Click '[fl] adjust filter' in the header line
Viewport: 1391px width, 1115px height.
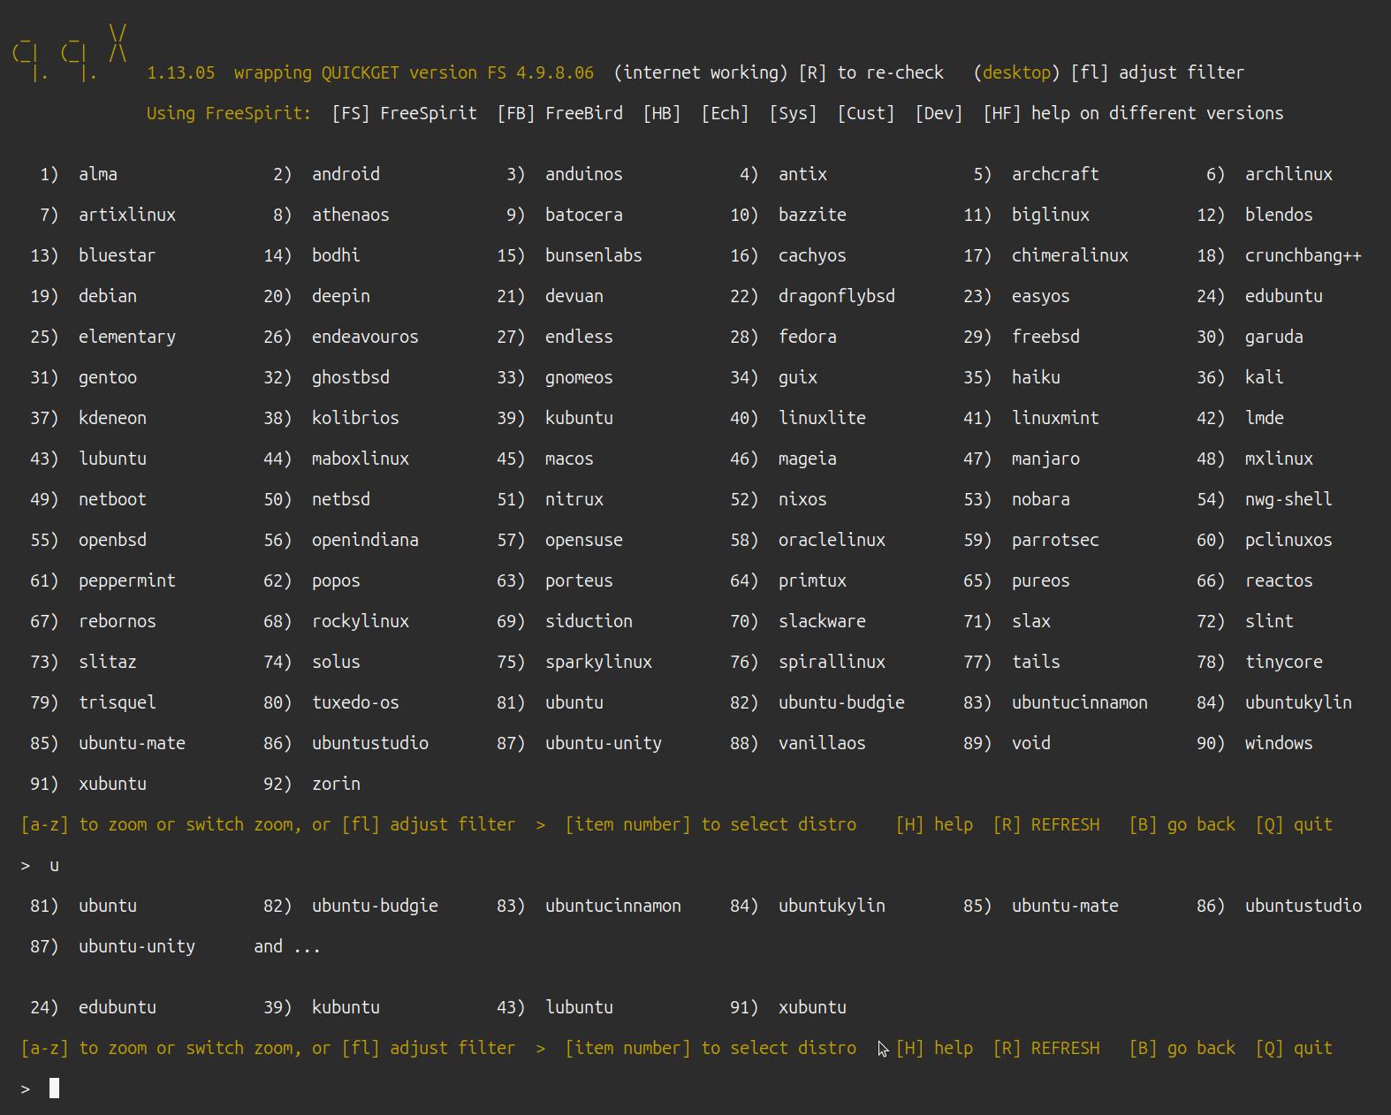tap(1157, 72)
